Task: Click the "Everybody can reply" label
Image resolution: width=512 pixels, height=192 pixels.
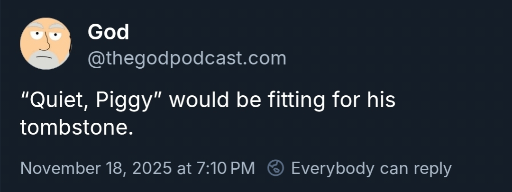Action: tap(371, 168)
